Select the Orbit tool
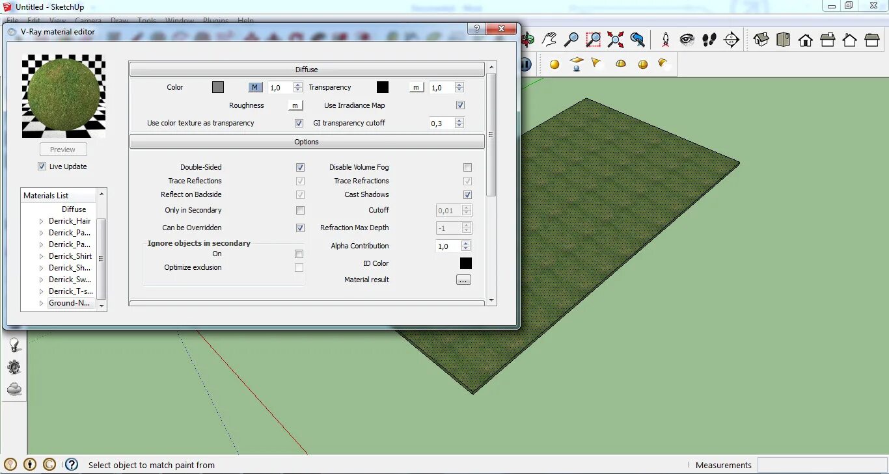The image size is (889, 474). click(527, 40)
